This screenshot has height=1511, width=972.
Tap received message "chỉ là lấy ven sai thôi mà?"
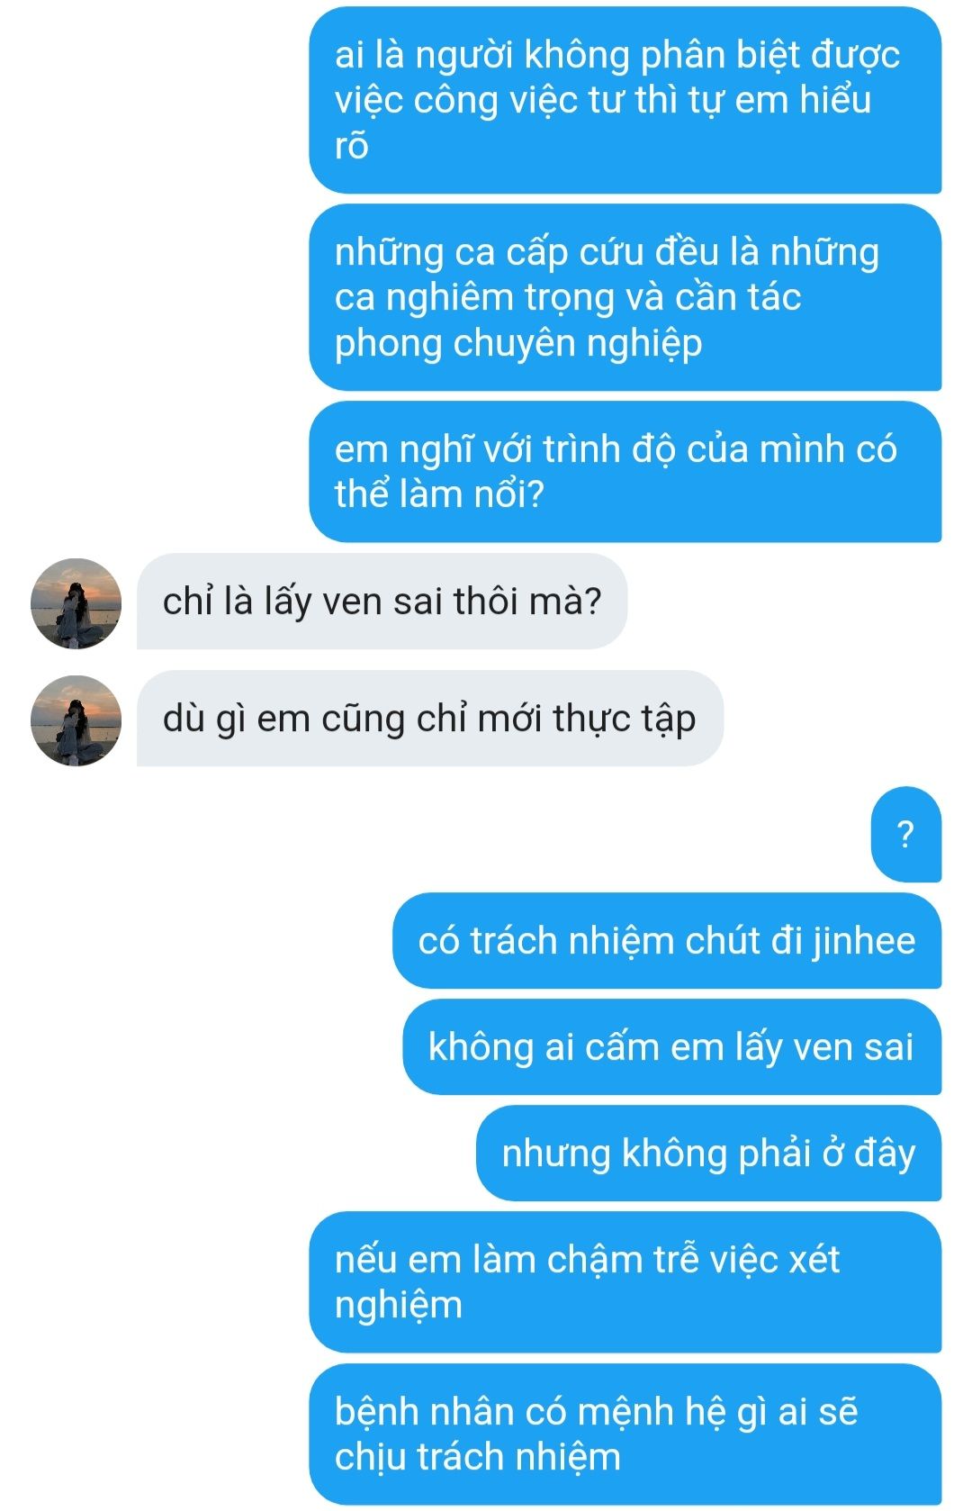(382, 602)
